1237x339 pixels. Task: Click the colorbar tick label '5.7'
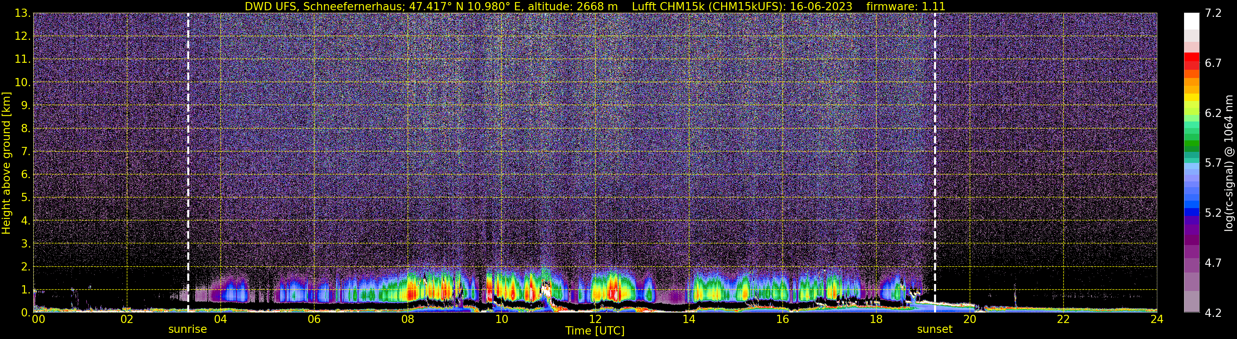1213,163
